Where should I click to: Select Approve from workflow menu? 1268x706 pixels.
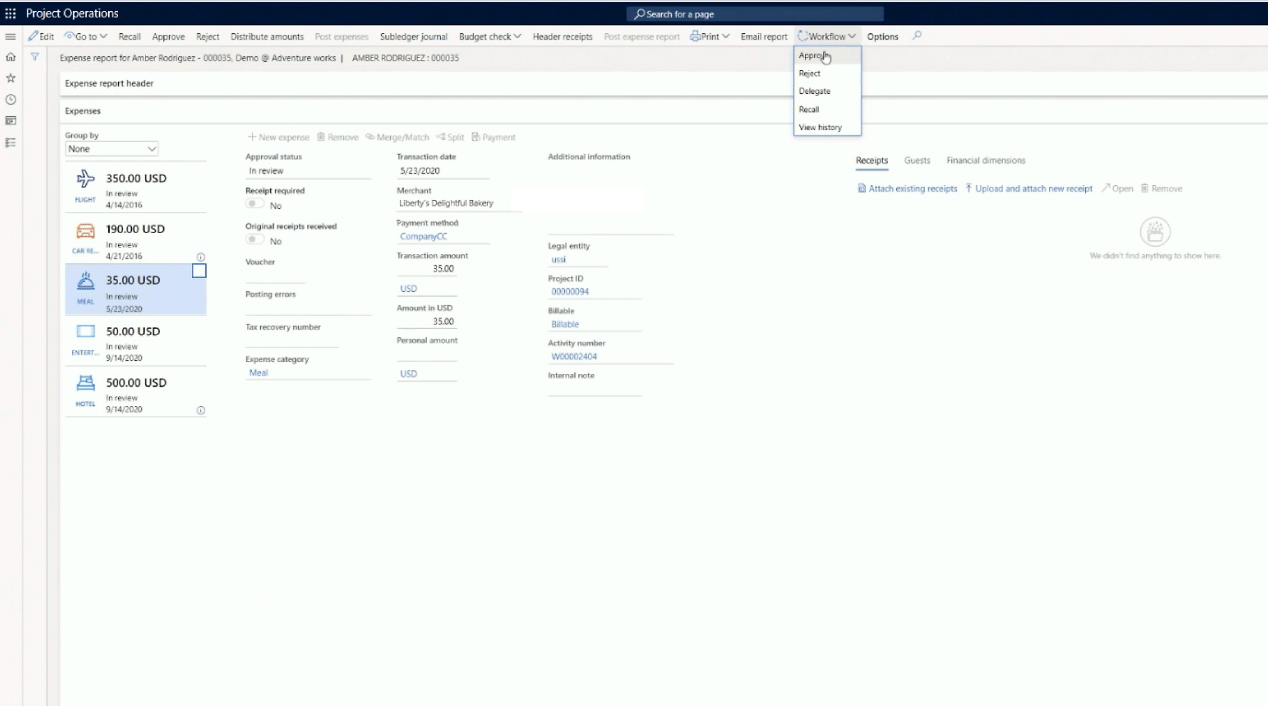click(x=813, y=55)
